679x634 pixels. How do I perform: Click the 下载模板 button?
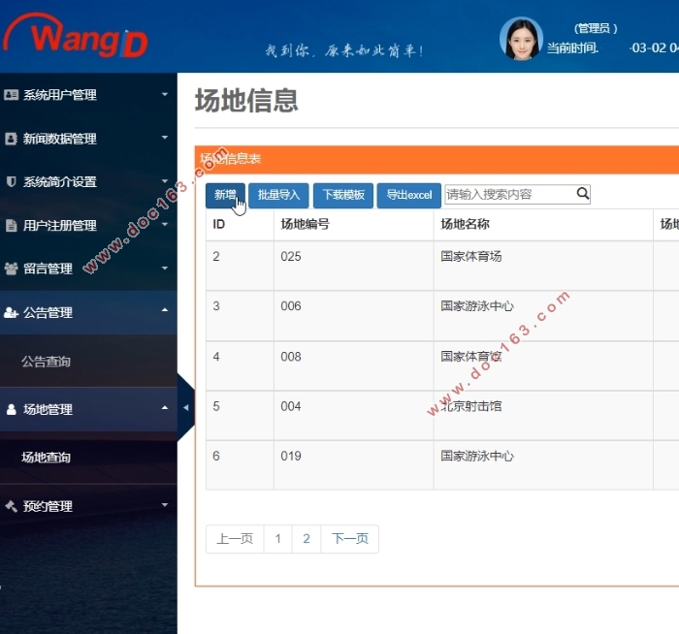click(343, 195)
